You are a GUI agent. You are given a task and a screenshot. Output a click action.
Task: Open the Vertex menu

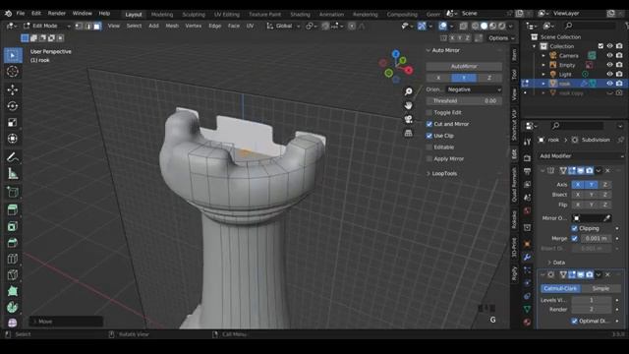click(194, 26)
